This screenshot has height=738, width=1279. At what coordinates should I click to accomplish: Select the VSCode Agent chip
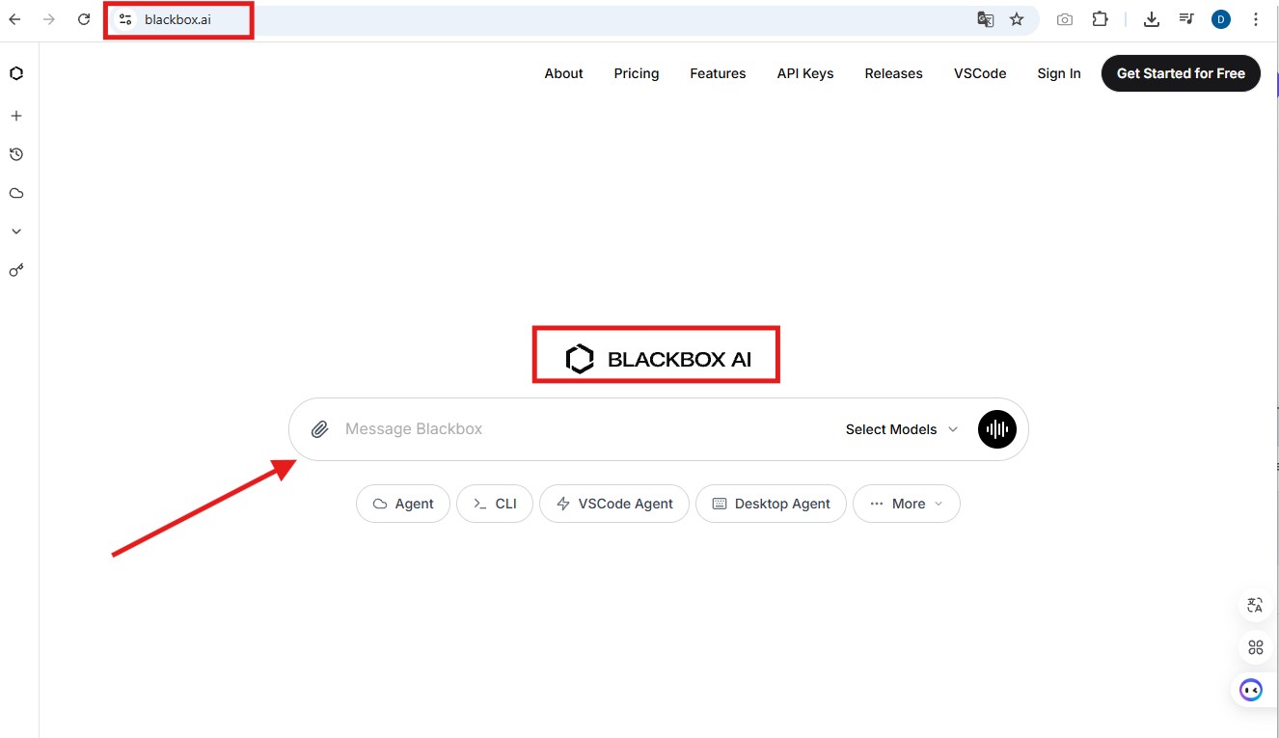click(x=613, y=504)
